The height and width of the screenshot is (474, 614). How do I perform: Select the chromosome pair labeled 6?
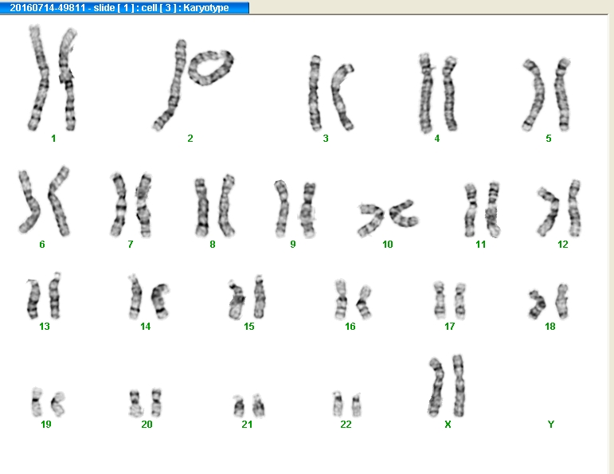(x=45, y=202)
